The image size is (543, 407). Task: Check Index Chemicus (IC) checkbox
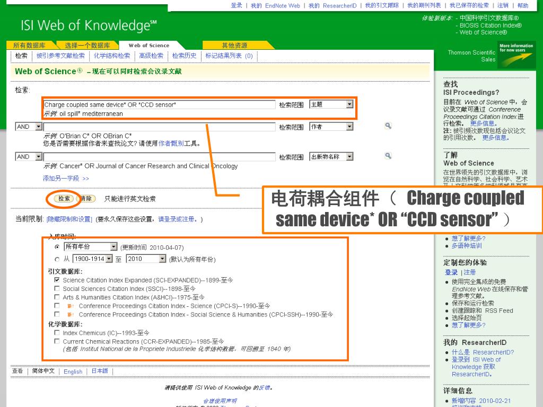[57, 333]
